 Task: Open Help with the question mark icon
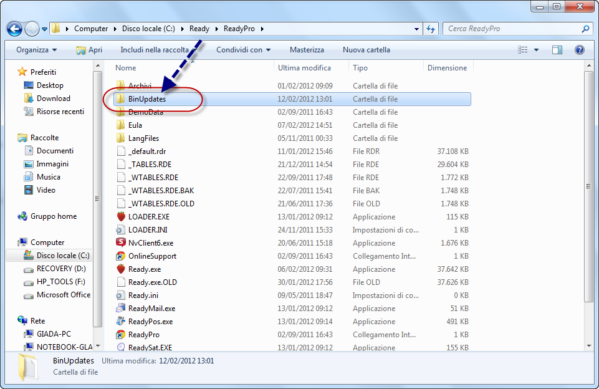click(580, 50)
